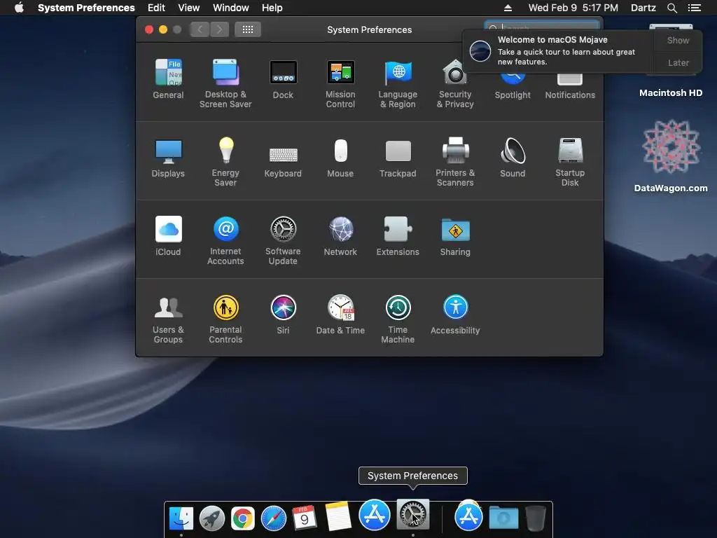This screenshot has height=538, width=717.
Task: Open the Apple menu
Action: [x=19, y=8]
